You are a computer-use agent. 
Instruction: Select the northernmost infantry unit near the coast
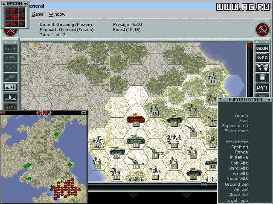click(x=212, y=78)
